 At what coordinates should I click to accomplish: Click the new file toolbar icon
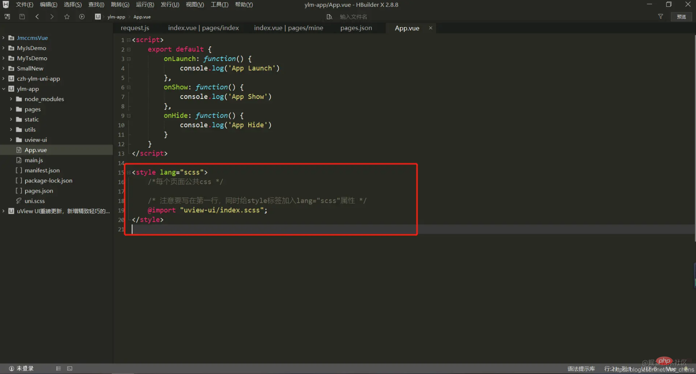click(x=7, y=17)
